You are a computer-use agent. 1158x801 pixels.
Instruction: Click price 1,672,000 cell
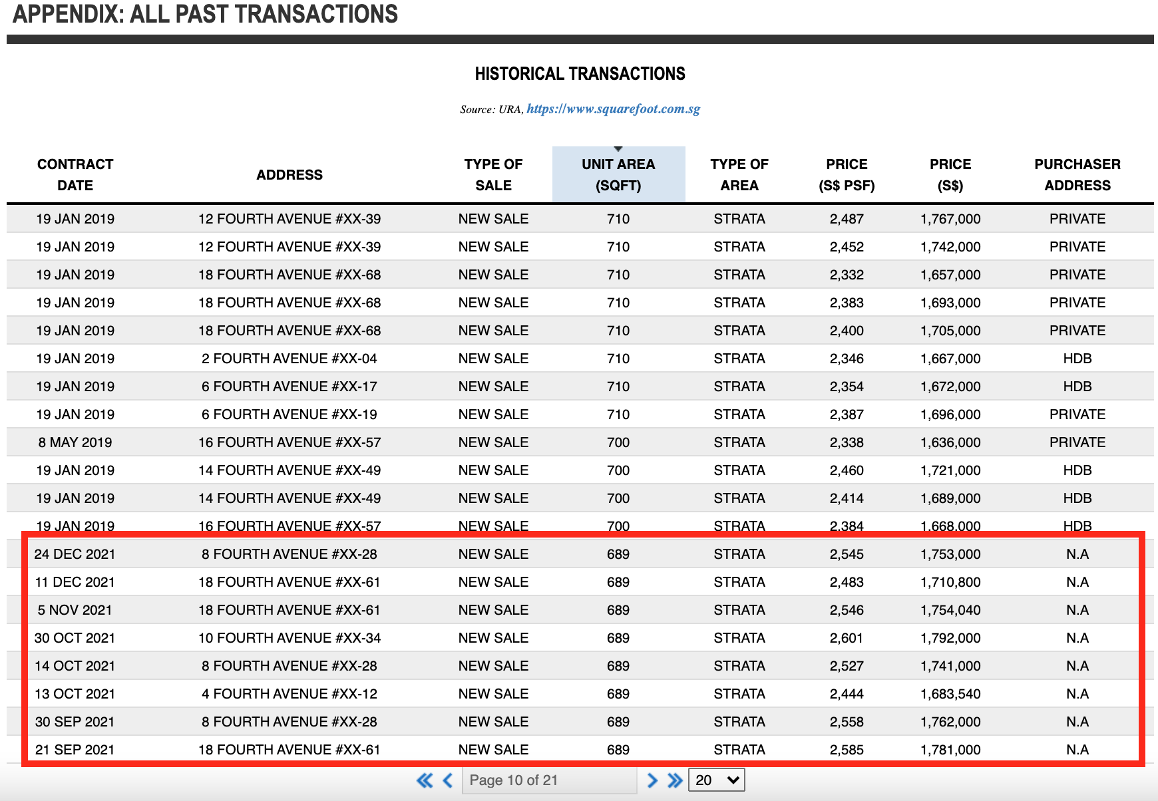(x=950, y=387)
